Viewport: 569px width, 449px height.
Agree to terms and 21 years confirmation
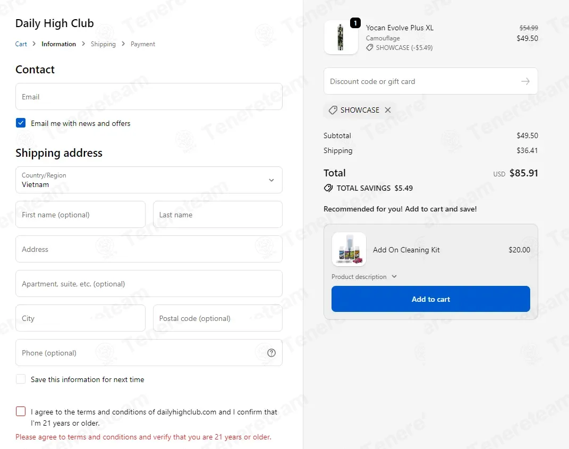[21, 411]
